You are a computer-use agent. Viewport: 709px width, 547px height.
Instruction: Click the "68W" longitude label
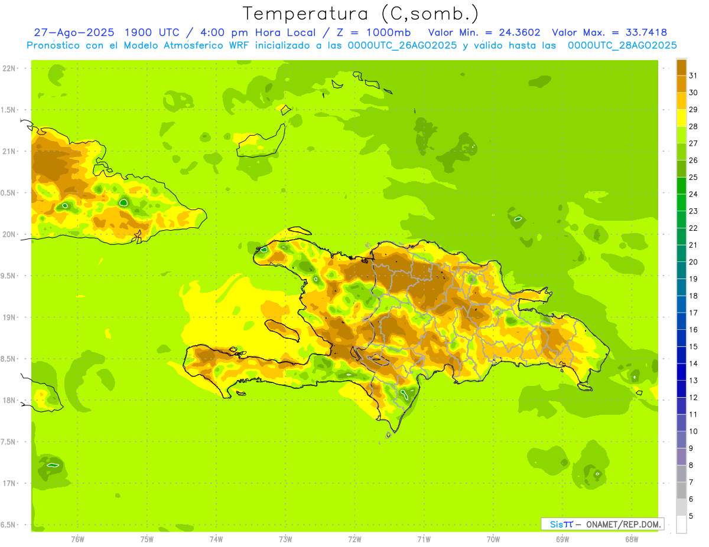[x=632, y=539]
